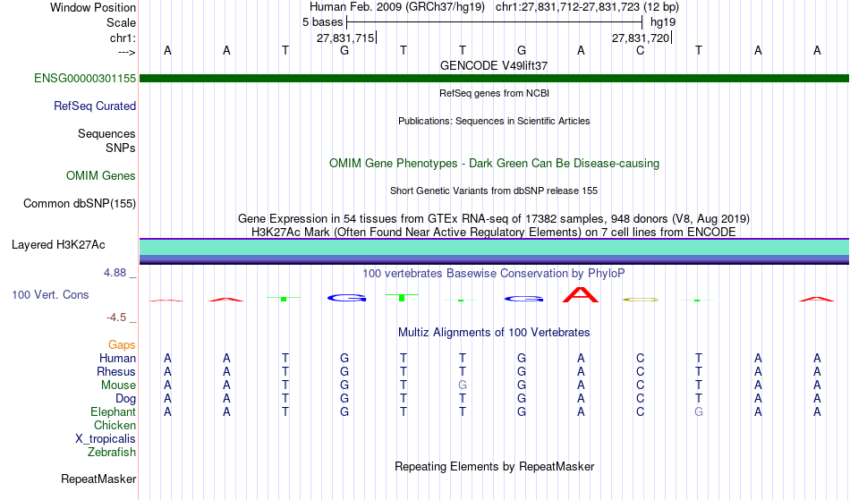Image resolution: width=850 pixels, height=500 pixels.
Task: Click 'RefSeq genes from NCBI' title
Action: 494,93
